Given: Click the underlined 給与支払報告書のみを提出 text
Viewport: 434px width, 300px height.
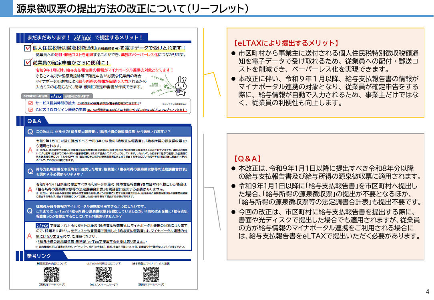Looking at the screenshot, I should coord(112,214).
